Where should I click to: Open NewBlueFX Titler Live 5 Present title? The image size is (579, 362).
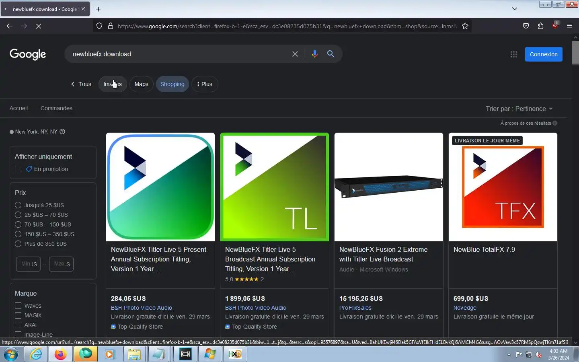click(x=159, y=259)
